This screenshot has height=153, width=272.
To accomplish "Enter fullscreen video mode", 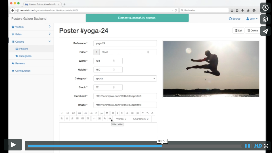I will point(266,146).
